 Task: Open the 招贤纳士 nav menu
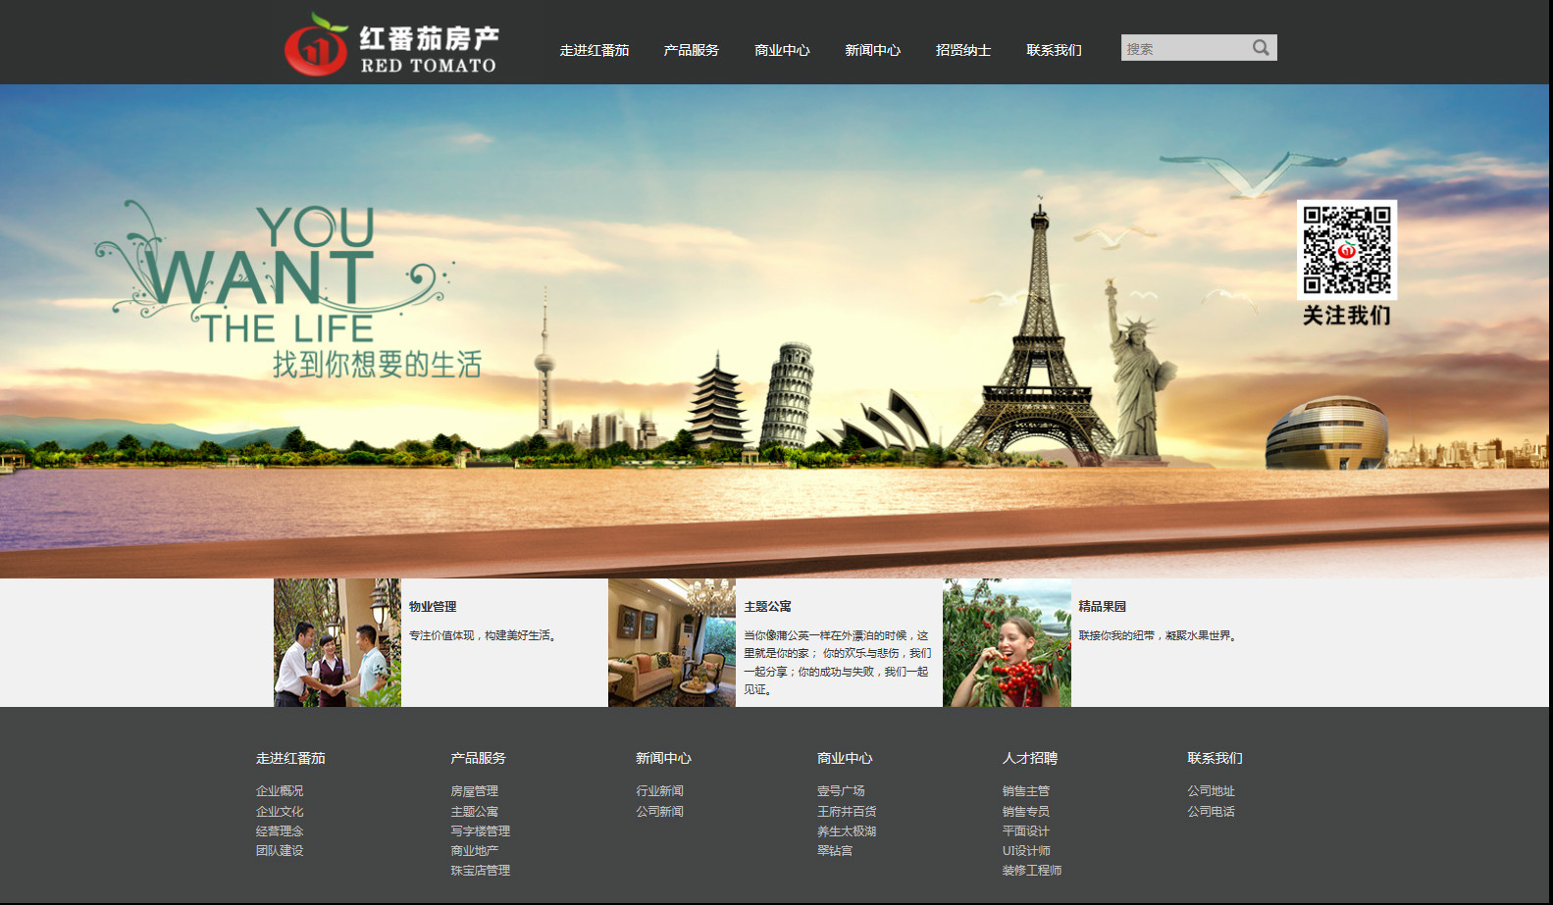[x=963, y=50]
